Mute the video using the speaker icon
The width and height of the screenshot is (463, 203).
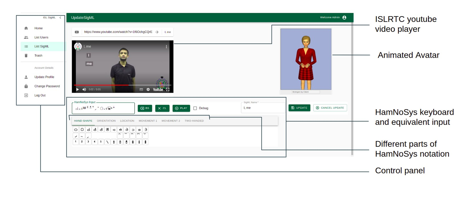(x=84, y=89)
